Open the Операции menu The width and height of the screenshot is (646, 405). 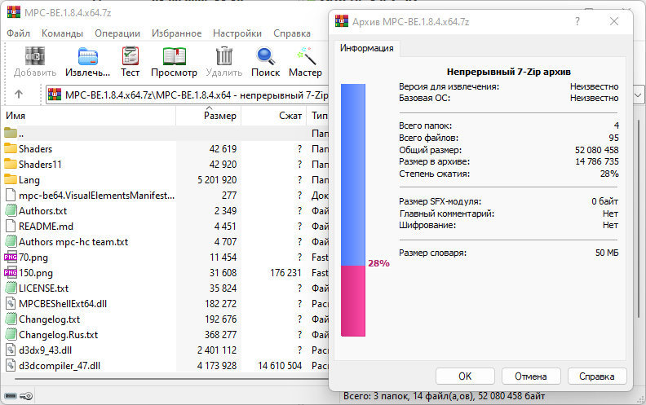117,33
